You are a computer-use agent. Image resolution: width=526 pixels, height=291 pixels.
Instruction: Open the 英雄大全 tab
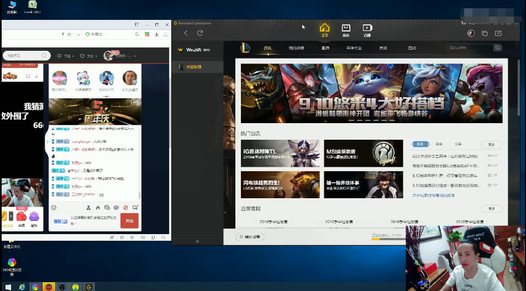click(x=354, y=48)
